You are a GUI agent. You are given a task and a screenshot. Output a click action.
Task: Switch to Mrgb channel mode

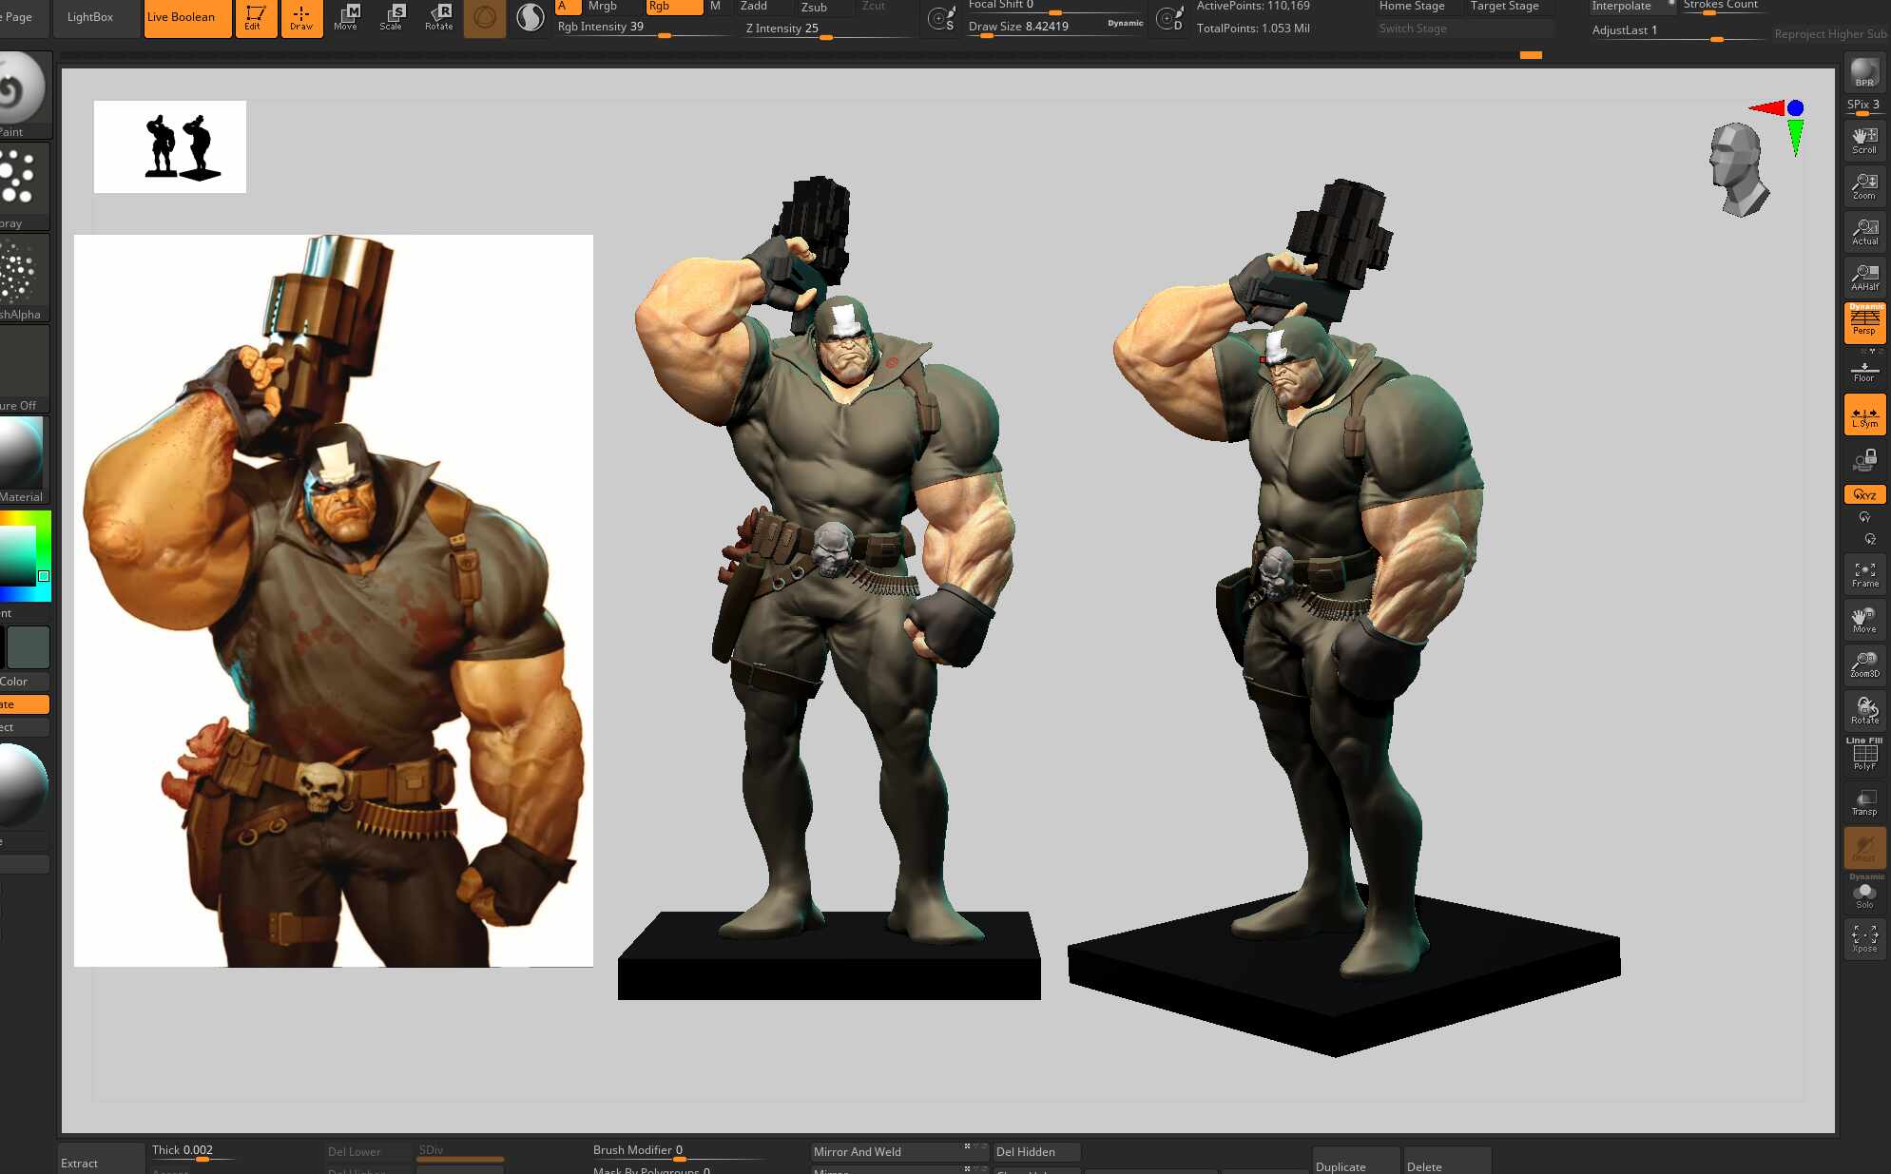(x=603, y=7)
